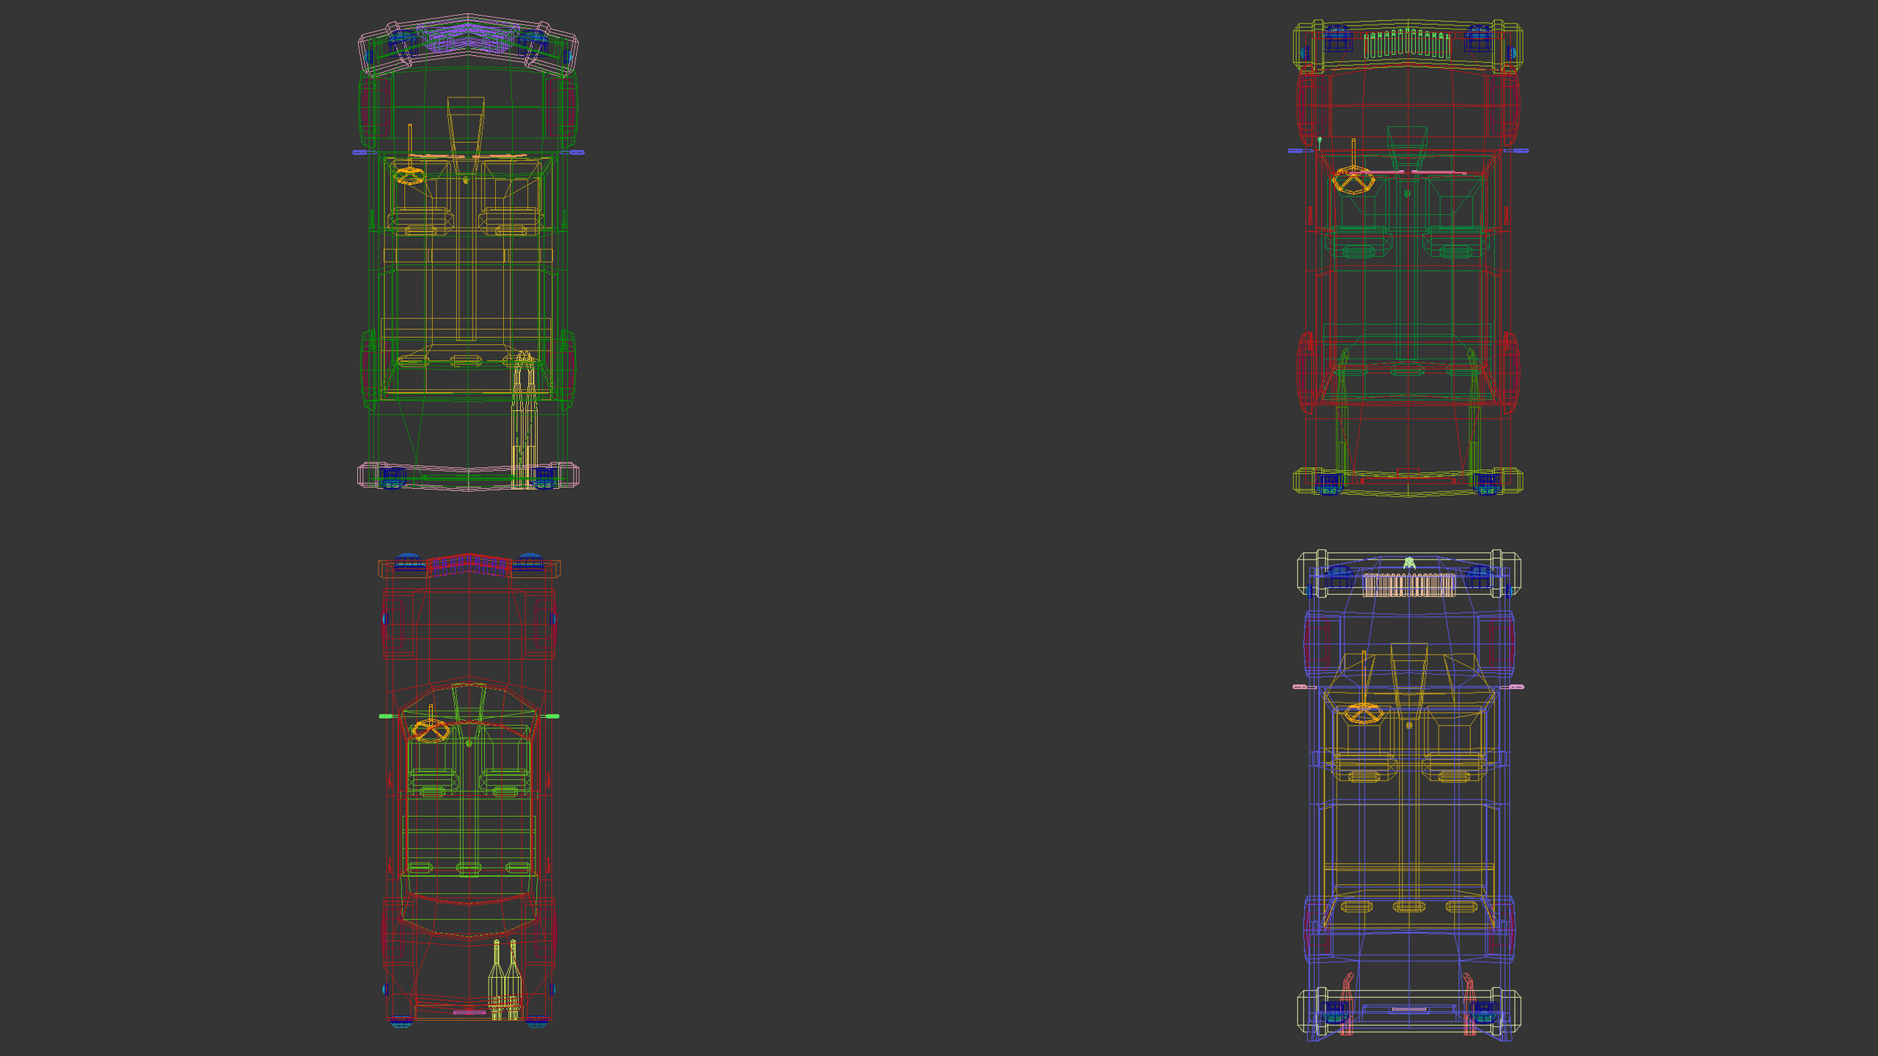The image size is (1878, 1056).
Task: Select light green hood ornament on blue car
Action: tap(1408, 563)
